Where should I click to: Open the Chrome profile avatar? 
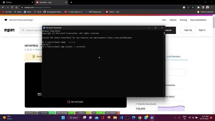pyautogui.click(x=208, y=7)
